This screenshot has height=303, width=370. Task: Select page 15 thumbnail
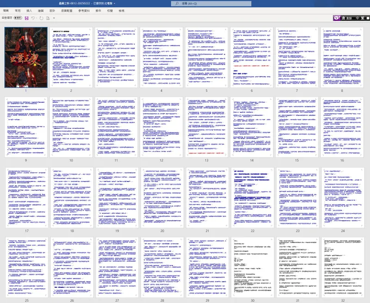pos(297,127)
